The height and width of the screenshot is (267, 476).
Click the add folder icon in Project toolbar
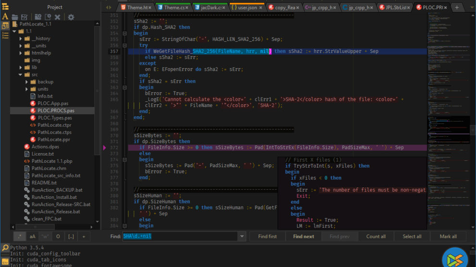point(38,17)
